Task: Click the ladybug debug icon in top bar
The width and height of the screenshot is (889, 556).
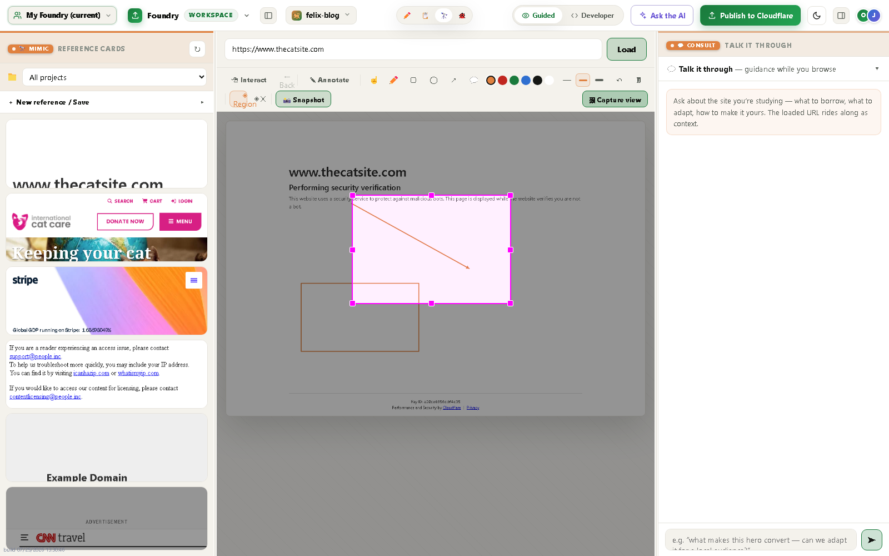Action: coord(462,16)
